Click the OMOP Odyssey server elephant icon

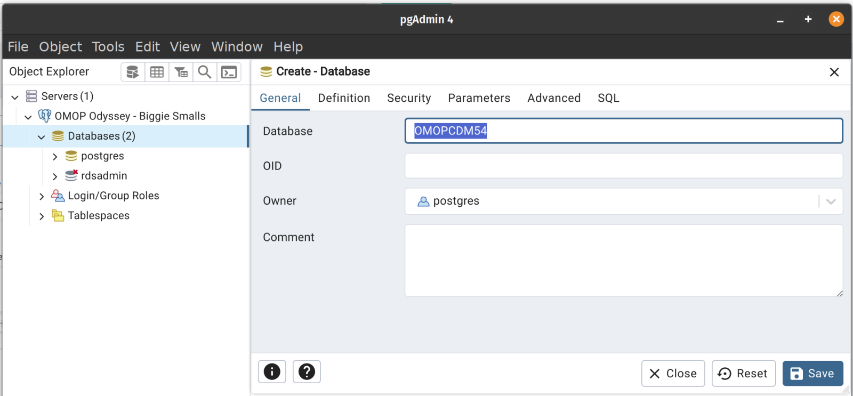point(45,116)
